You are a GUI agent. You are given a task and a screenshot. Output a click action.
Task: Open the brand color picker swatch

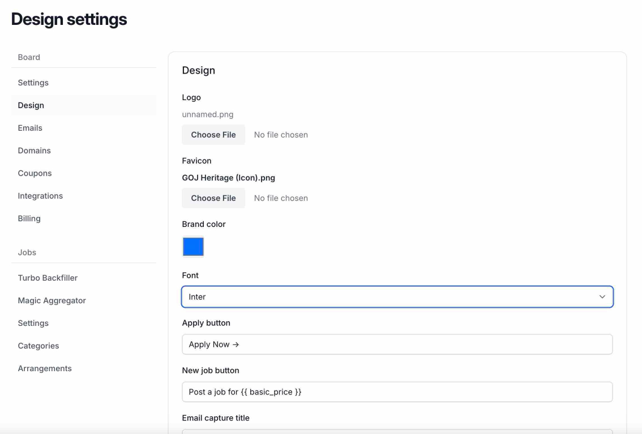[x=193, y=247]
